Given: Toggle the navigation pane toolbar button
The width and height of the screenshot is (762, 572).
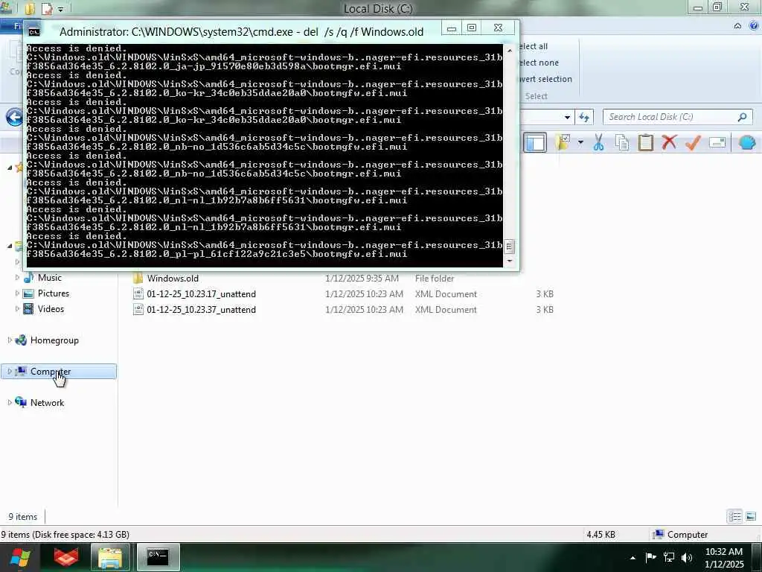Looking at the screenshot, I should [535, 142].
